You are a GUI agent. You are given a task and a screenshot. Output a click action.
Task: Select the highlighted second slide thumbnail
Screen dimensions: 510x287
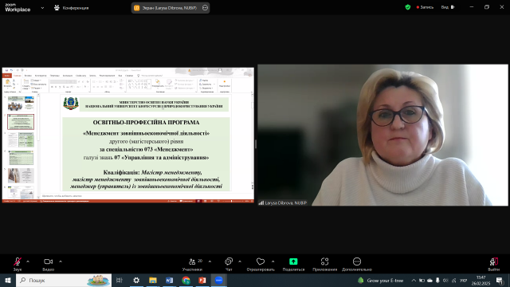pos(21,122)
